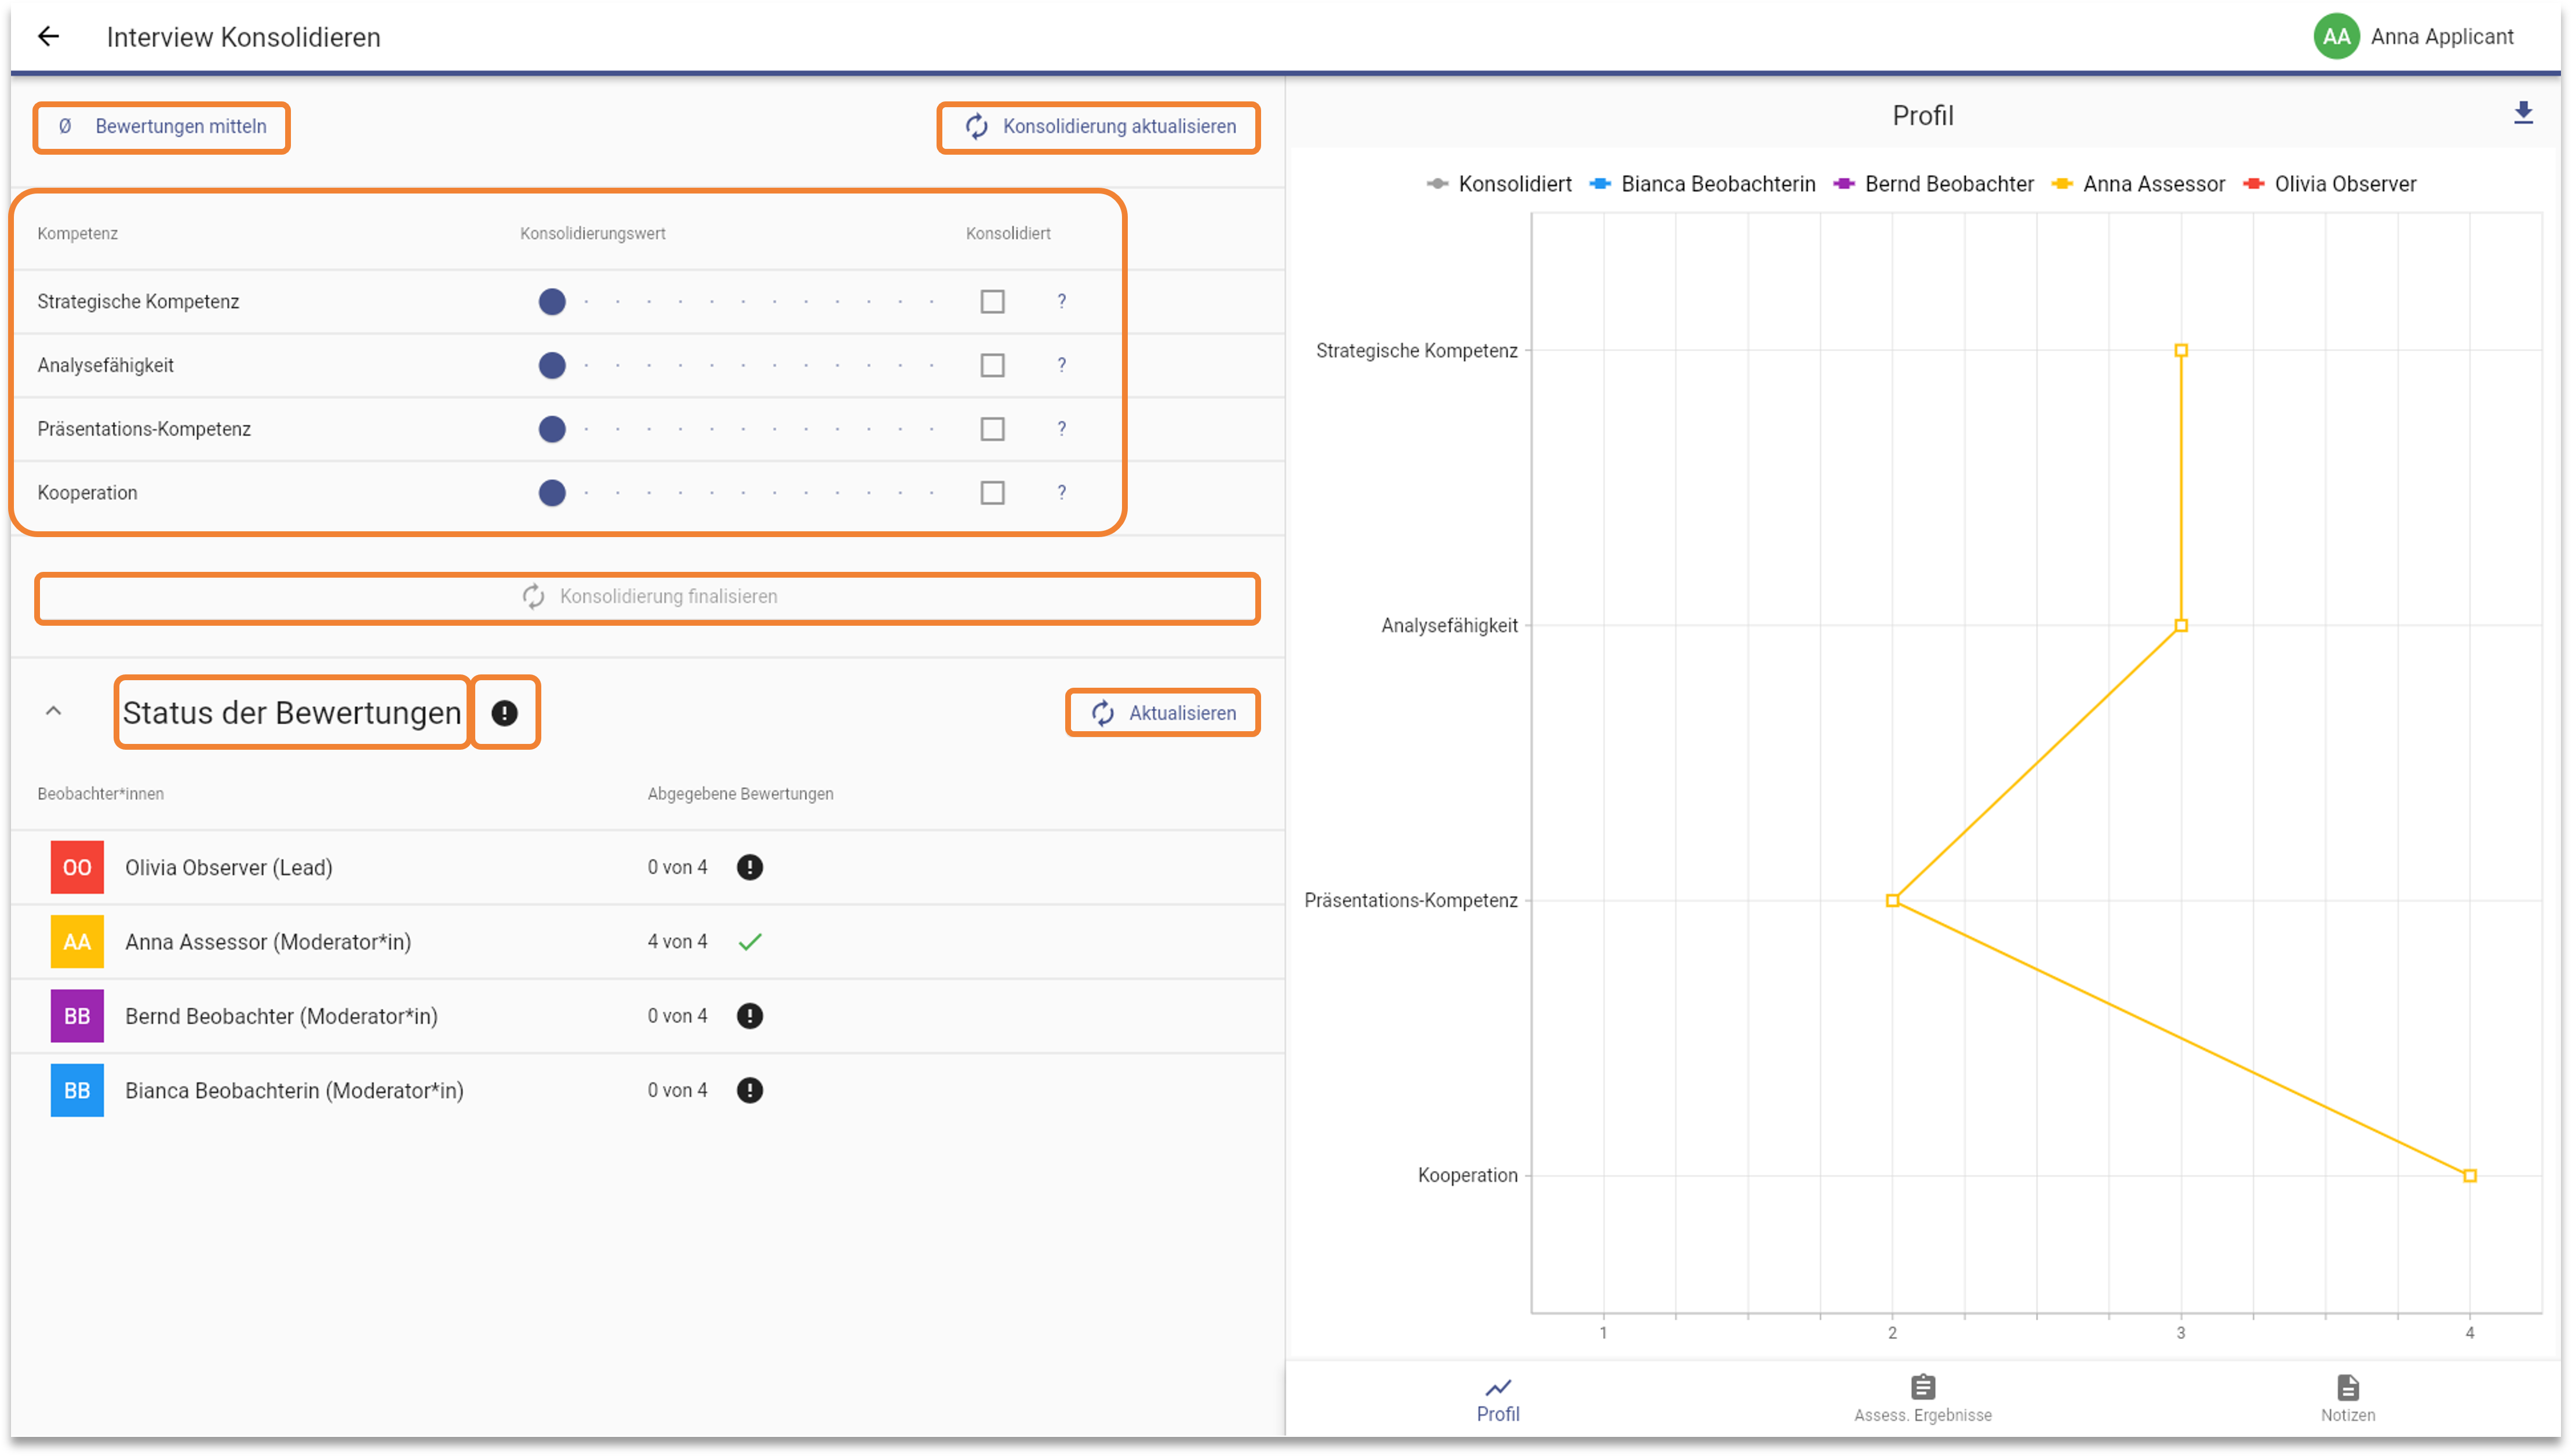Switch to Assess. Ergebnisse tab
The width and height of the screenshot is (2572, 1456).
coord(1923,1400)
